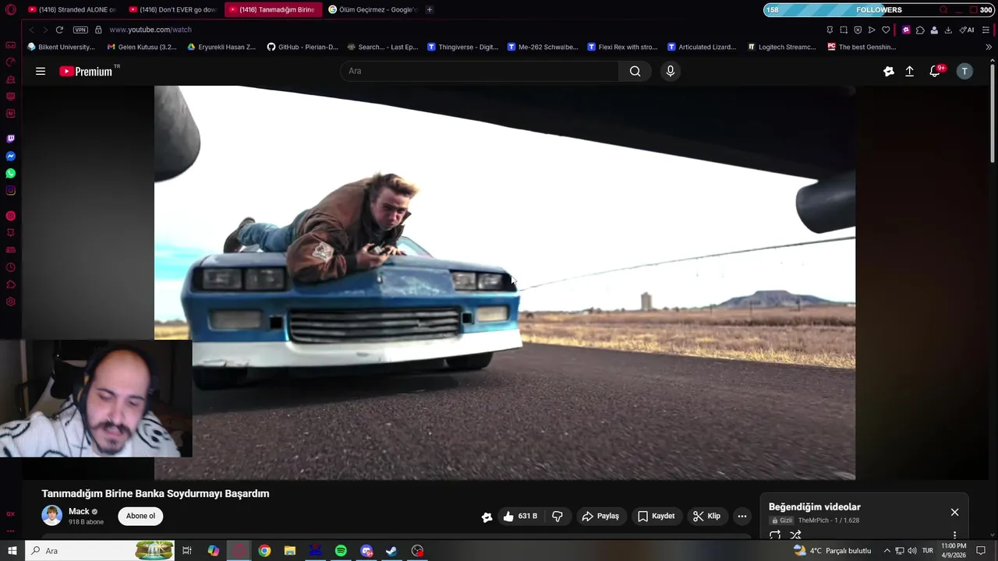Toggle the Opera VPN badge

pyautogui.click(x=80, y=30)
